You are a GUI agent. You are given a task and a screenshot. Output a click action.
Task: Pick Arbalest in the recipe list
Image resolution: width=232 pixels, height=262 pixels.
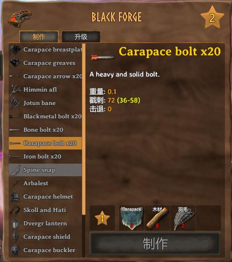pyautogui.click(x=45, y=183)
